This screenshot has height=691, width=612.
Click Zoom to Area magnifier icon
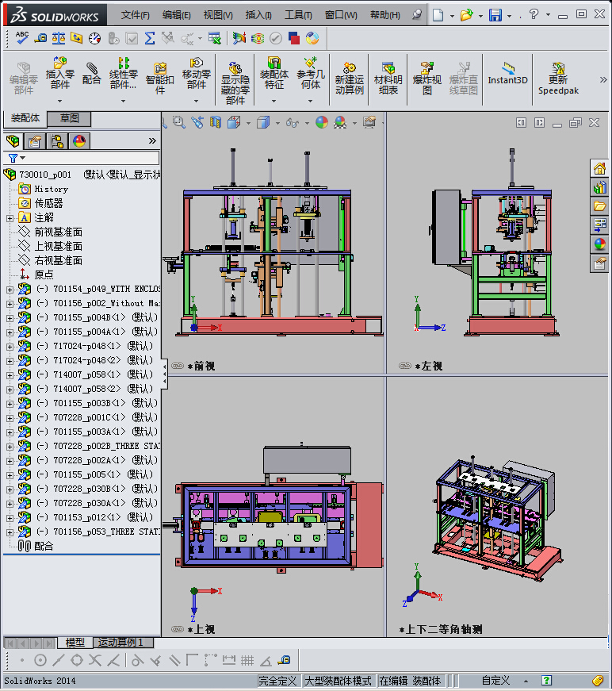(x=178, y=122)
